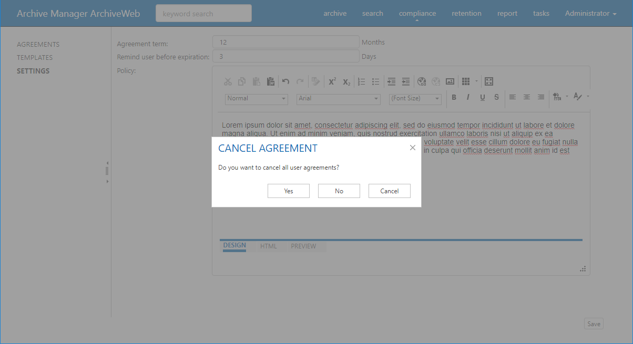The height and width of the screenshot is (344, 633).
Task: Open the Administrator user menu
Action: 590,14
